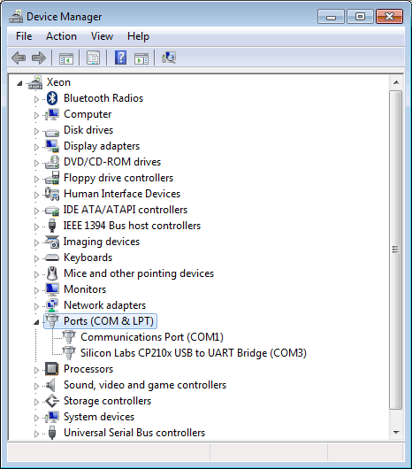Image resolution: width=412 pixels, height=469 pixels.
Task: Open the View menu
Action: coord(103,36)
